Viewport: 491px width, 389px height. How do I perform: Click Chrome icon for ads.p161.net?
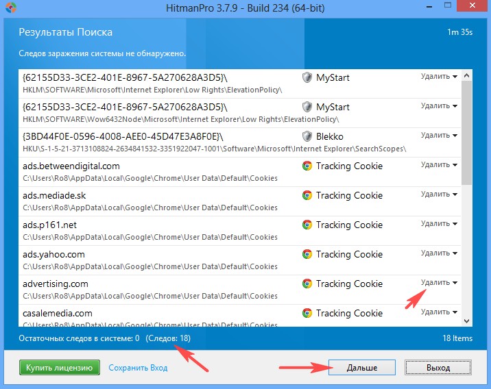[x=307, y=225]
